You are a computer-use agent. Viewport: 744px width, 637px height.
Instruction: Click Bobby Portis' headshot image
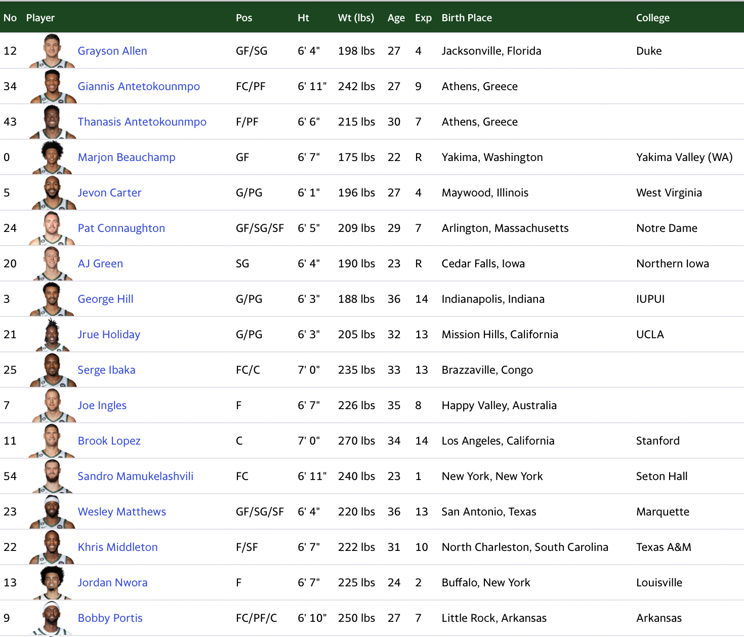[52, 618]
